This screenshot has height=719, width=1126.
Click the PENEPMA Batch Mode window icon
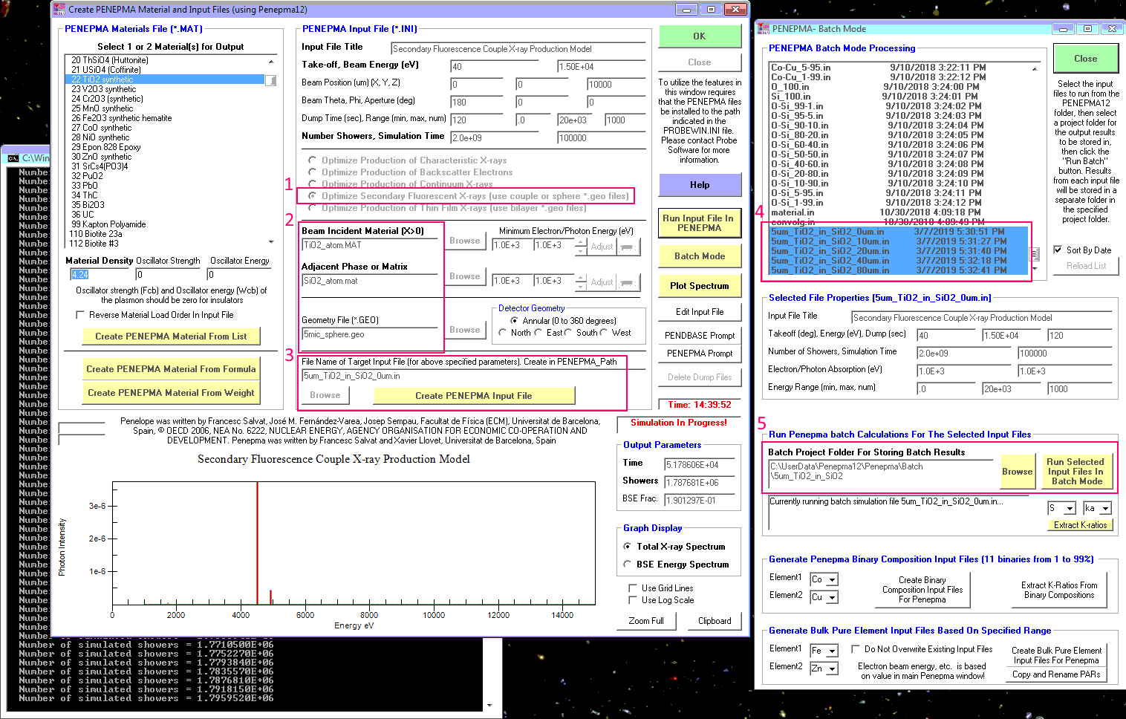pos(763,29)
